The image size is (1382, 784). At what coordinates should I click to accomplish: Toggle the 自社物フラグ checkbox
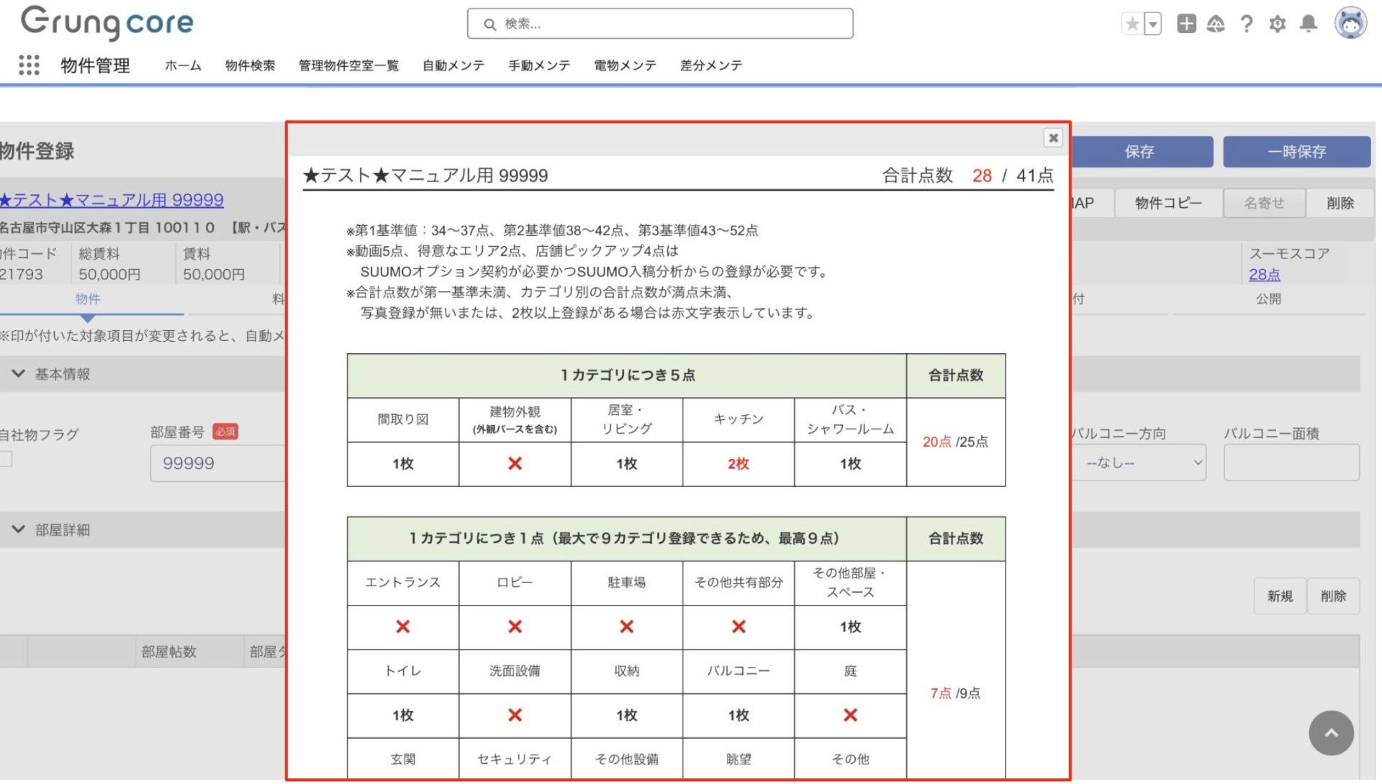point(6,460)
